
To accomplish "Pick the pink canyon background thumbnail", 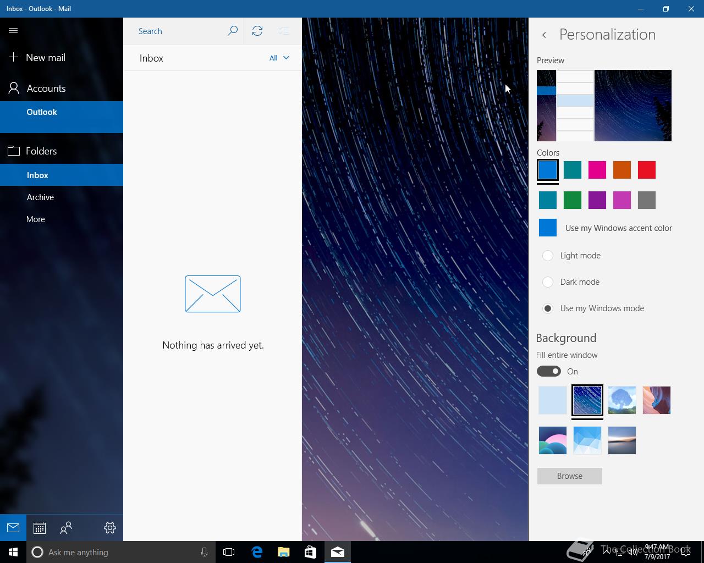I will 657,400.
